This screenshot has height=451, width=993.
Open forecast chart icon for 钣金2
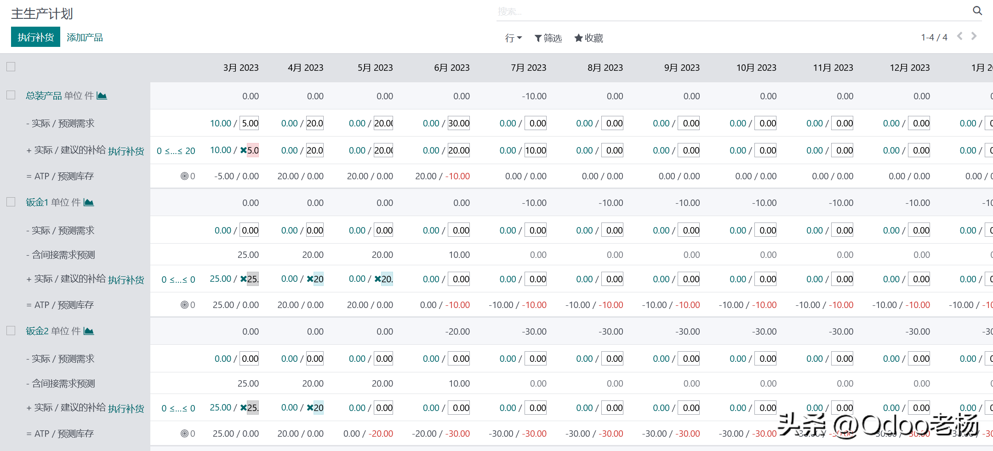[89, 331]
